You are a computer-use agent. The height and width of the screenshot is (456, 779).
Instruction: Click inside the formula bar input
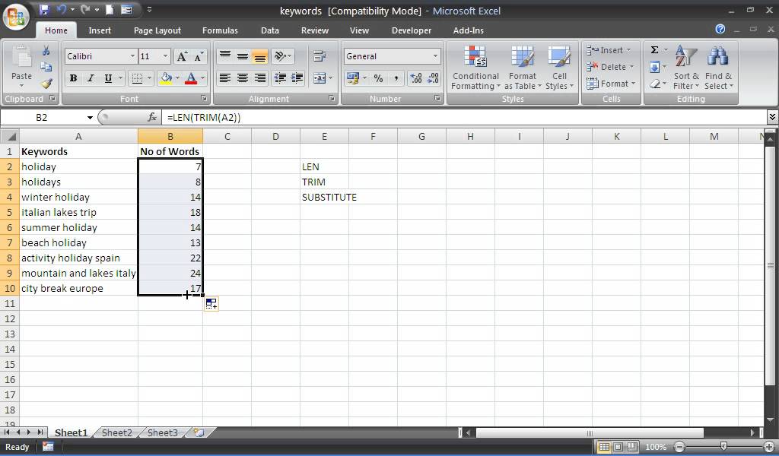[x=464, y=118]
